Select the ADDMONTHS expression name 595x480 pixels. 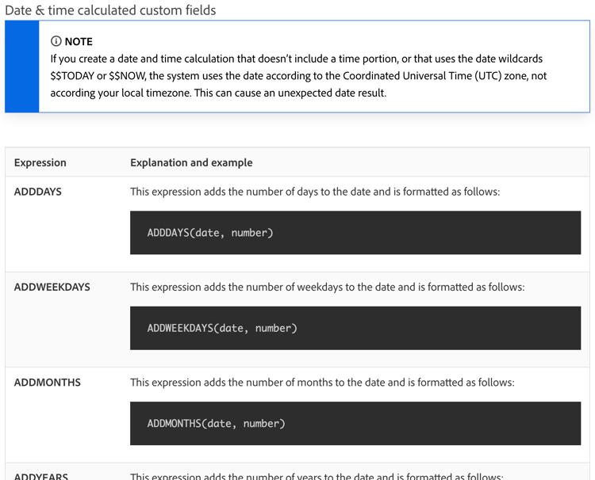pos(48,382)
